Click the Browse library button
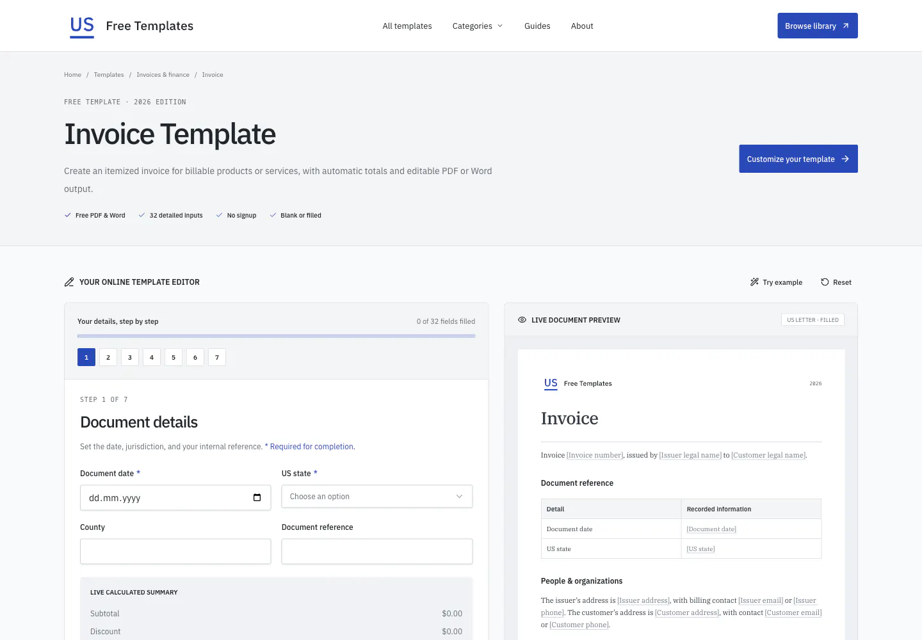The image size is (922, 640). click(818, 26)
